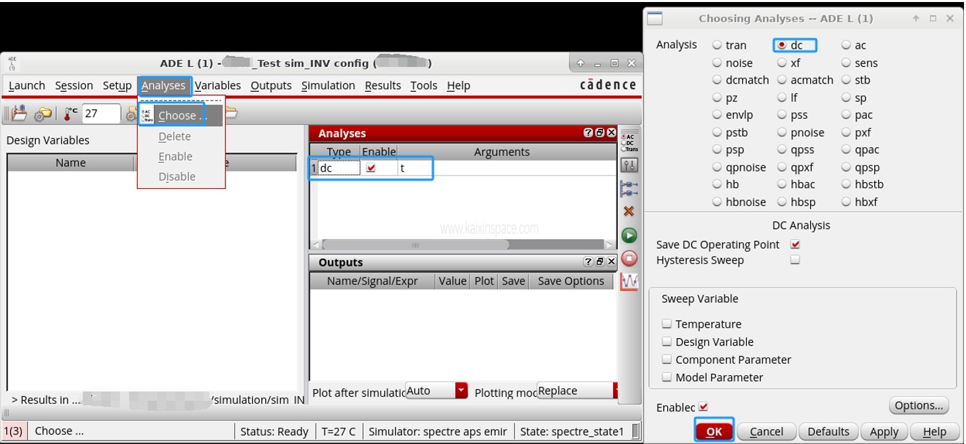Open the Outputs menu

(x=271, y=86)
